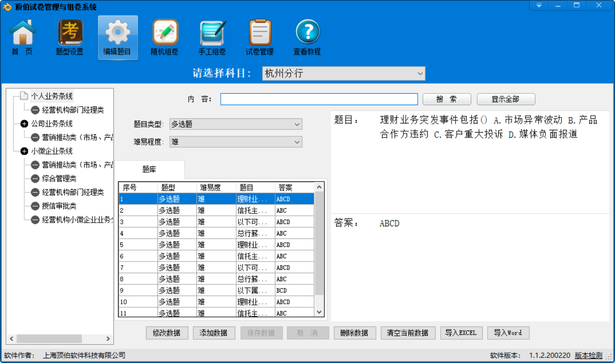Select table row number 9

(217, 290)
